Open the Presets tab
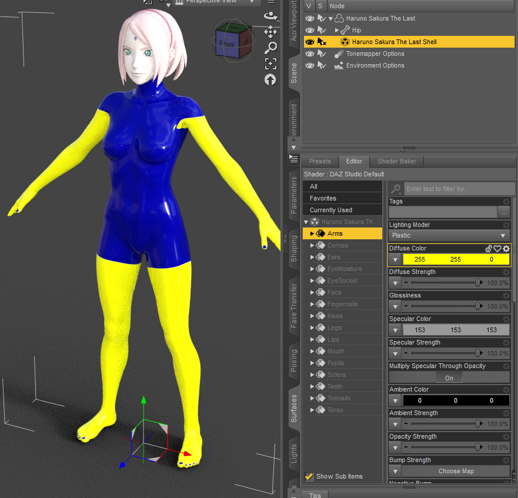Screen dimensions: 518x498 pyautogui.click(x=320, y=161)
